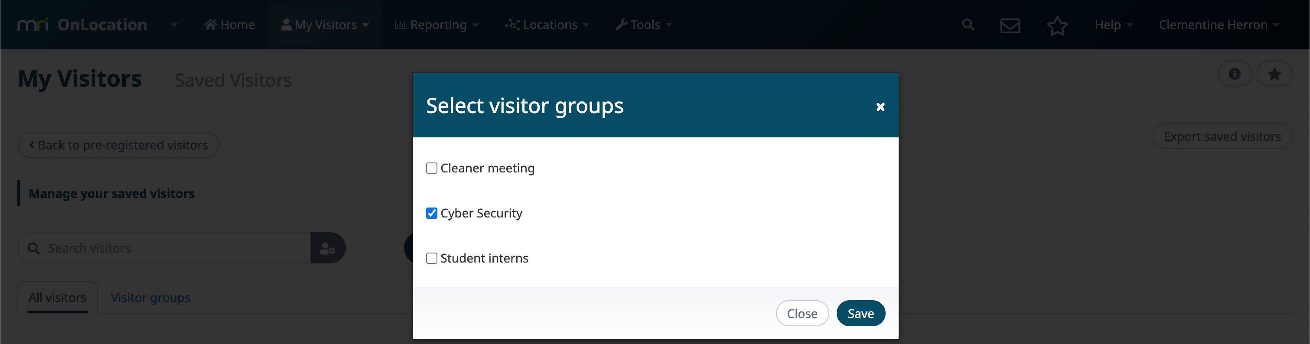Image resolution: width=1310 pixels, height=344 pixels.
Task: Click the info circle icon button
Action: click(x=1235, y=74)
